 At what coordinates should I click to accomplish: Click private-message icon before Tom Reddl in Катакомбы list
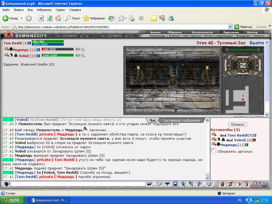(x=214, y=134)
